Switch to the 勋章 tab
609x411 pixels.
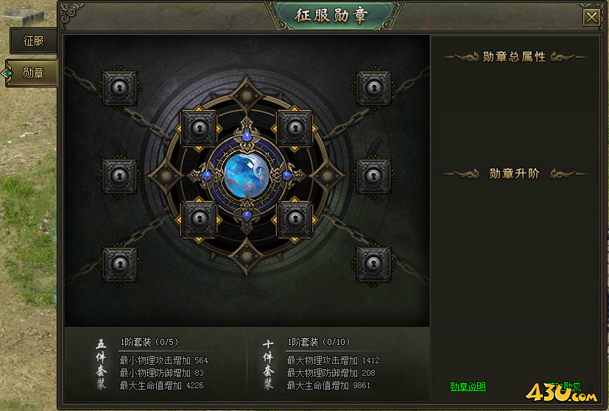pyautogui.click(x=32, y=73)
